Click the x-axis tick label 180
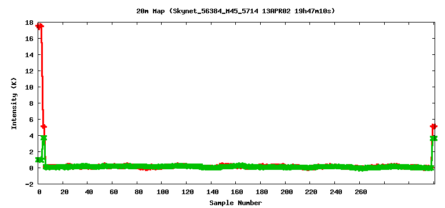The height and width of the screenshot is (208, 445). point(261,192)
